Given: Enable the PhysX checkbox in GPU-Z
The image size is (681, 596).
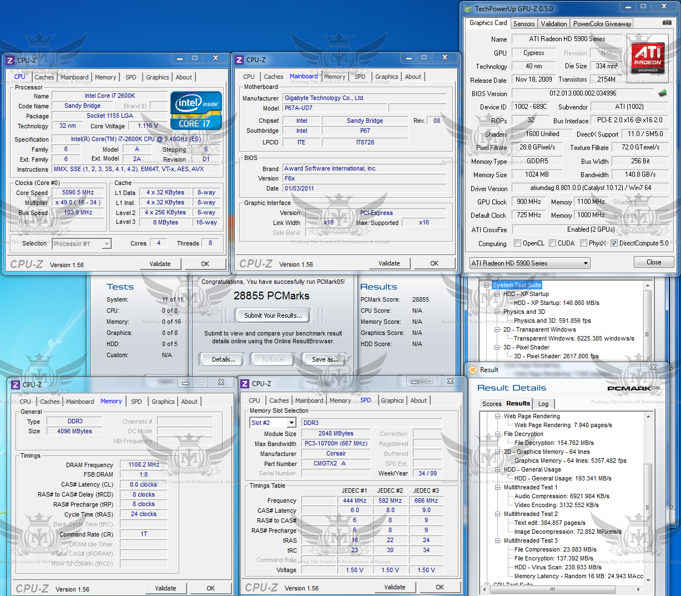Looking at the screenshot, I should 583,243.
